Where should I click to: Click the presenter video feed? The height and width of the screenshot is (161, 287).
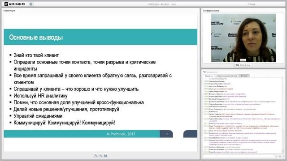click(244, 38)
